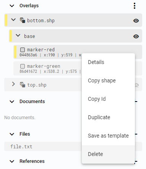Click the layers icon beside bottom.shp
Screen dimensions: 146x169
pos(23,20)
